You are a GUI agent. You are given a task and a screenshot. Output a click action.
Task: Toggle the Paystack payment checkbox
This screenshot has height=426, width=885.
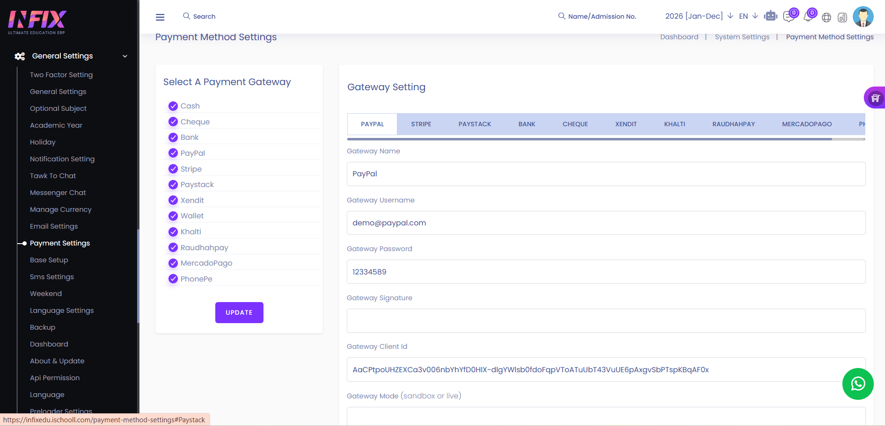point(173,184)
